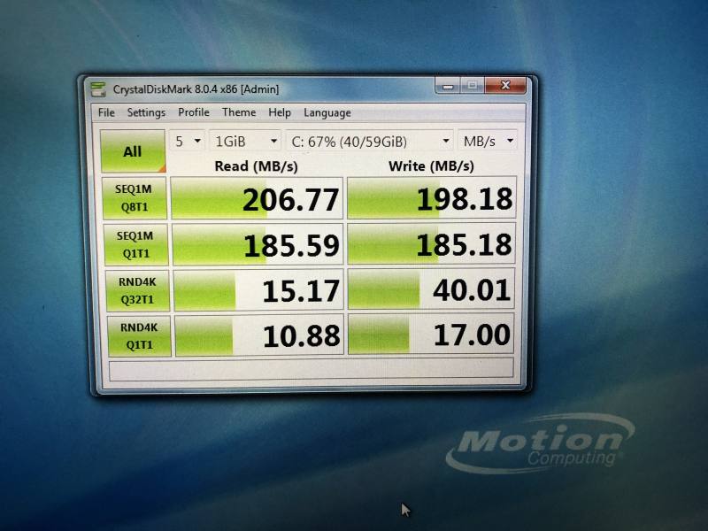Run the SEQ1M Q1T1 test
The image size is (708, 531).
135,245
